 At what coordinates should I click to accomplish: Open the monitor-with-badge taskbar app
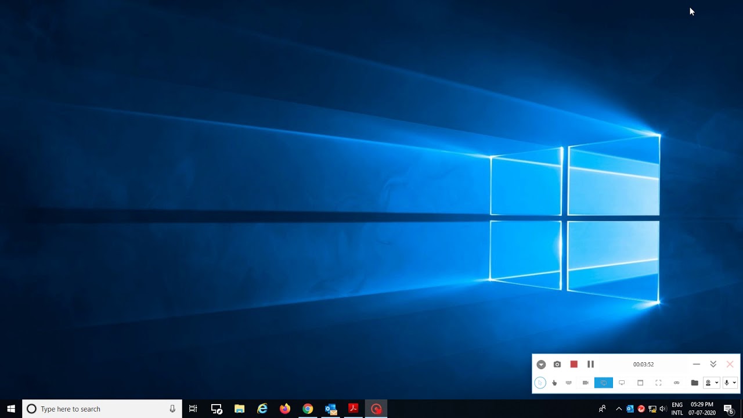point(217,409)
